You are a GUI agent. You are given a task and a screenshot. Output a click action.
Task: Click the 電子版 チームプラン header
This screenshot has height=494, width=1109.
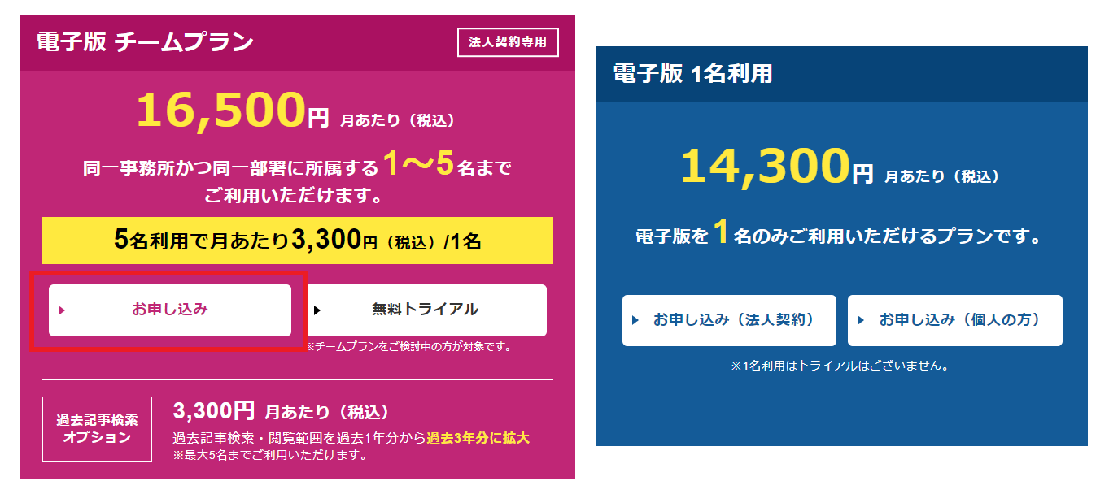click(x=146, y=42)
